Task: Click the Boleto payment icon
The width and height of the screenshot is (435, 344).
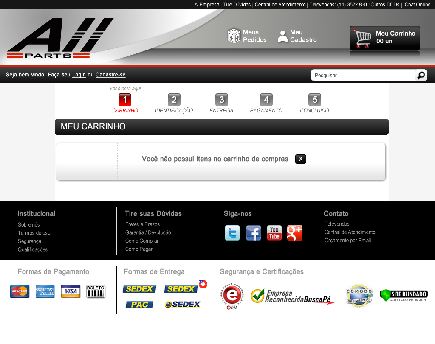Action: click(x=96, y=291)
